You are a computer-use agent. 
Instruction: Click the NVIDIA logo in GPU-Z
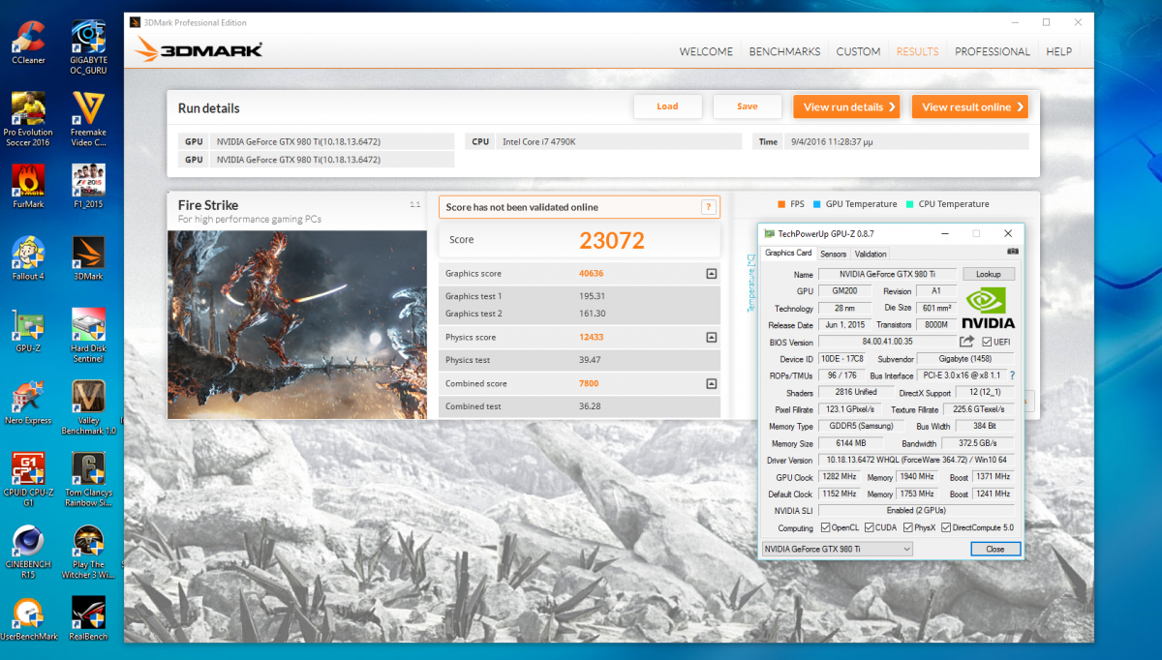pos(987,308)
